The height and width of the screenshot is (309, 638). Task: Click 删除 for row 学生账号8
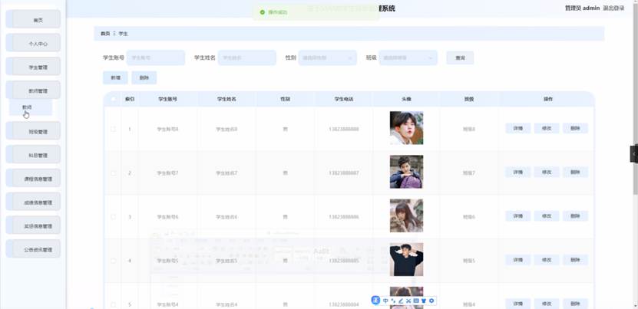(575, 129)
